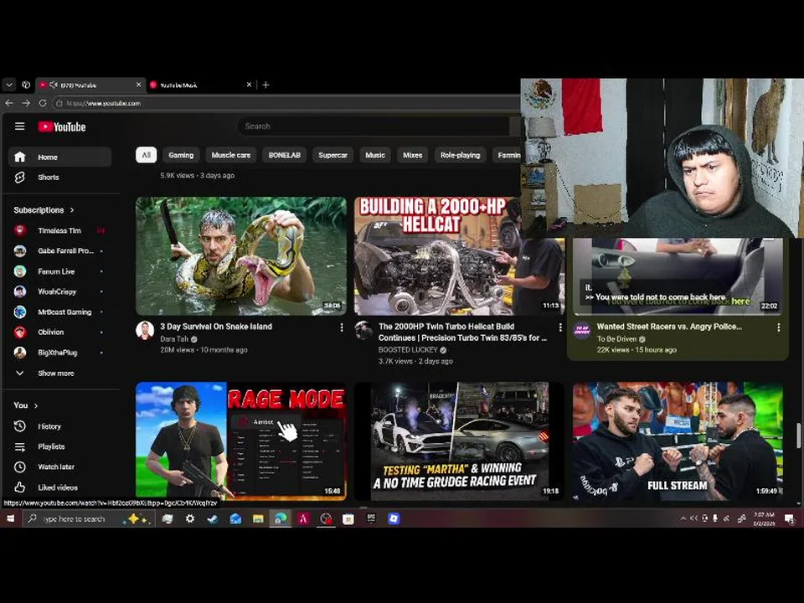Screen dimensions: 804x603
Task: Open the Oblivion subscription
Action: point(59,332)
